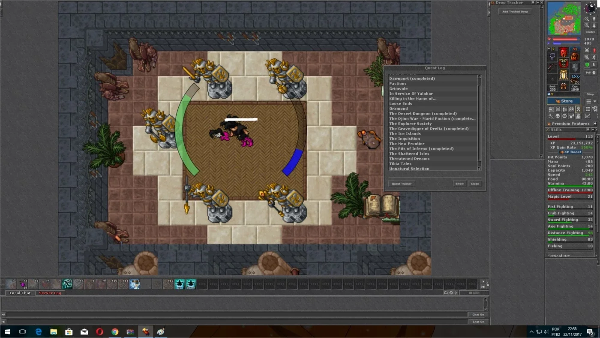
Task: Zoom in the minimap
Action: tap(587, 25)
